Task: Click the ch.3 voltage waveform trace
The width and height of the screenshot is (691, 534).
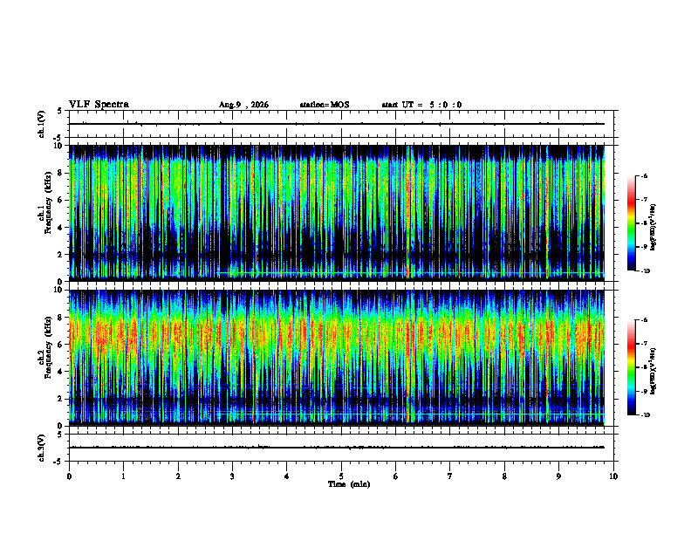Action: point(337,448)
